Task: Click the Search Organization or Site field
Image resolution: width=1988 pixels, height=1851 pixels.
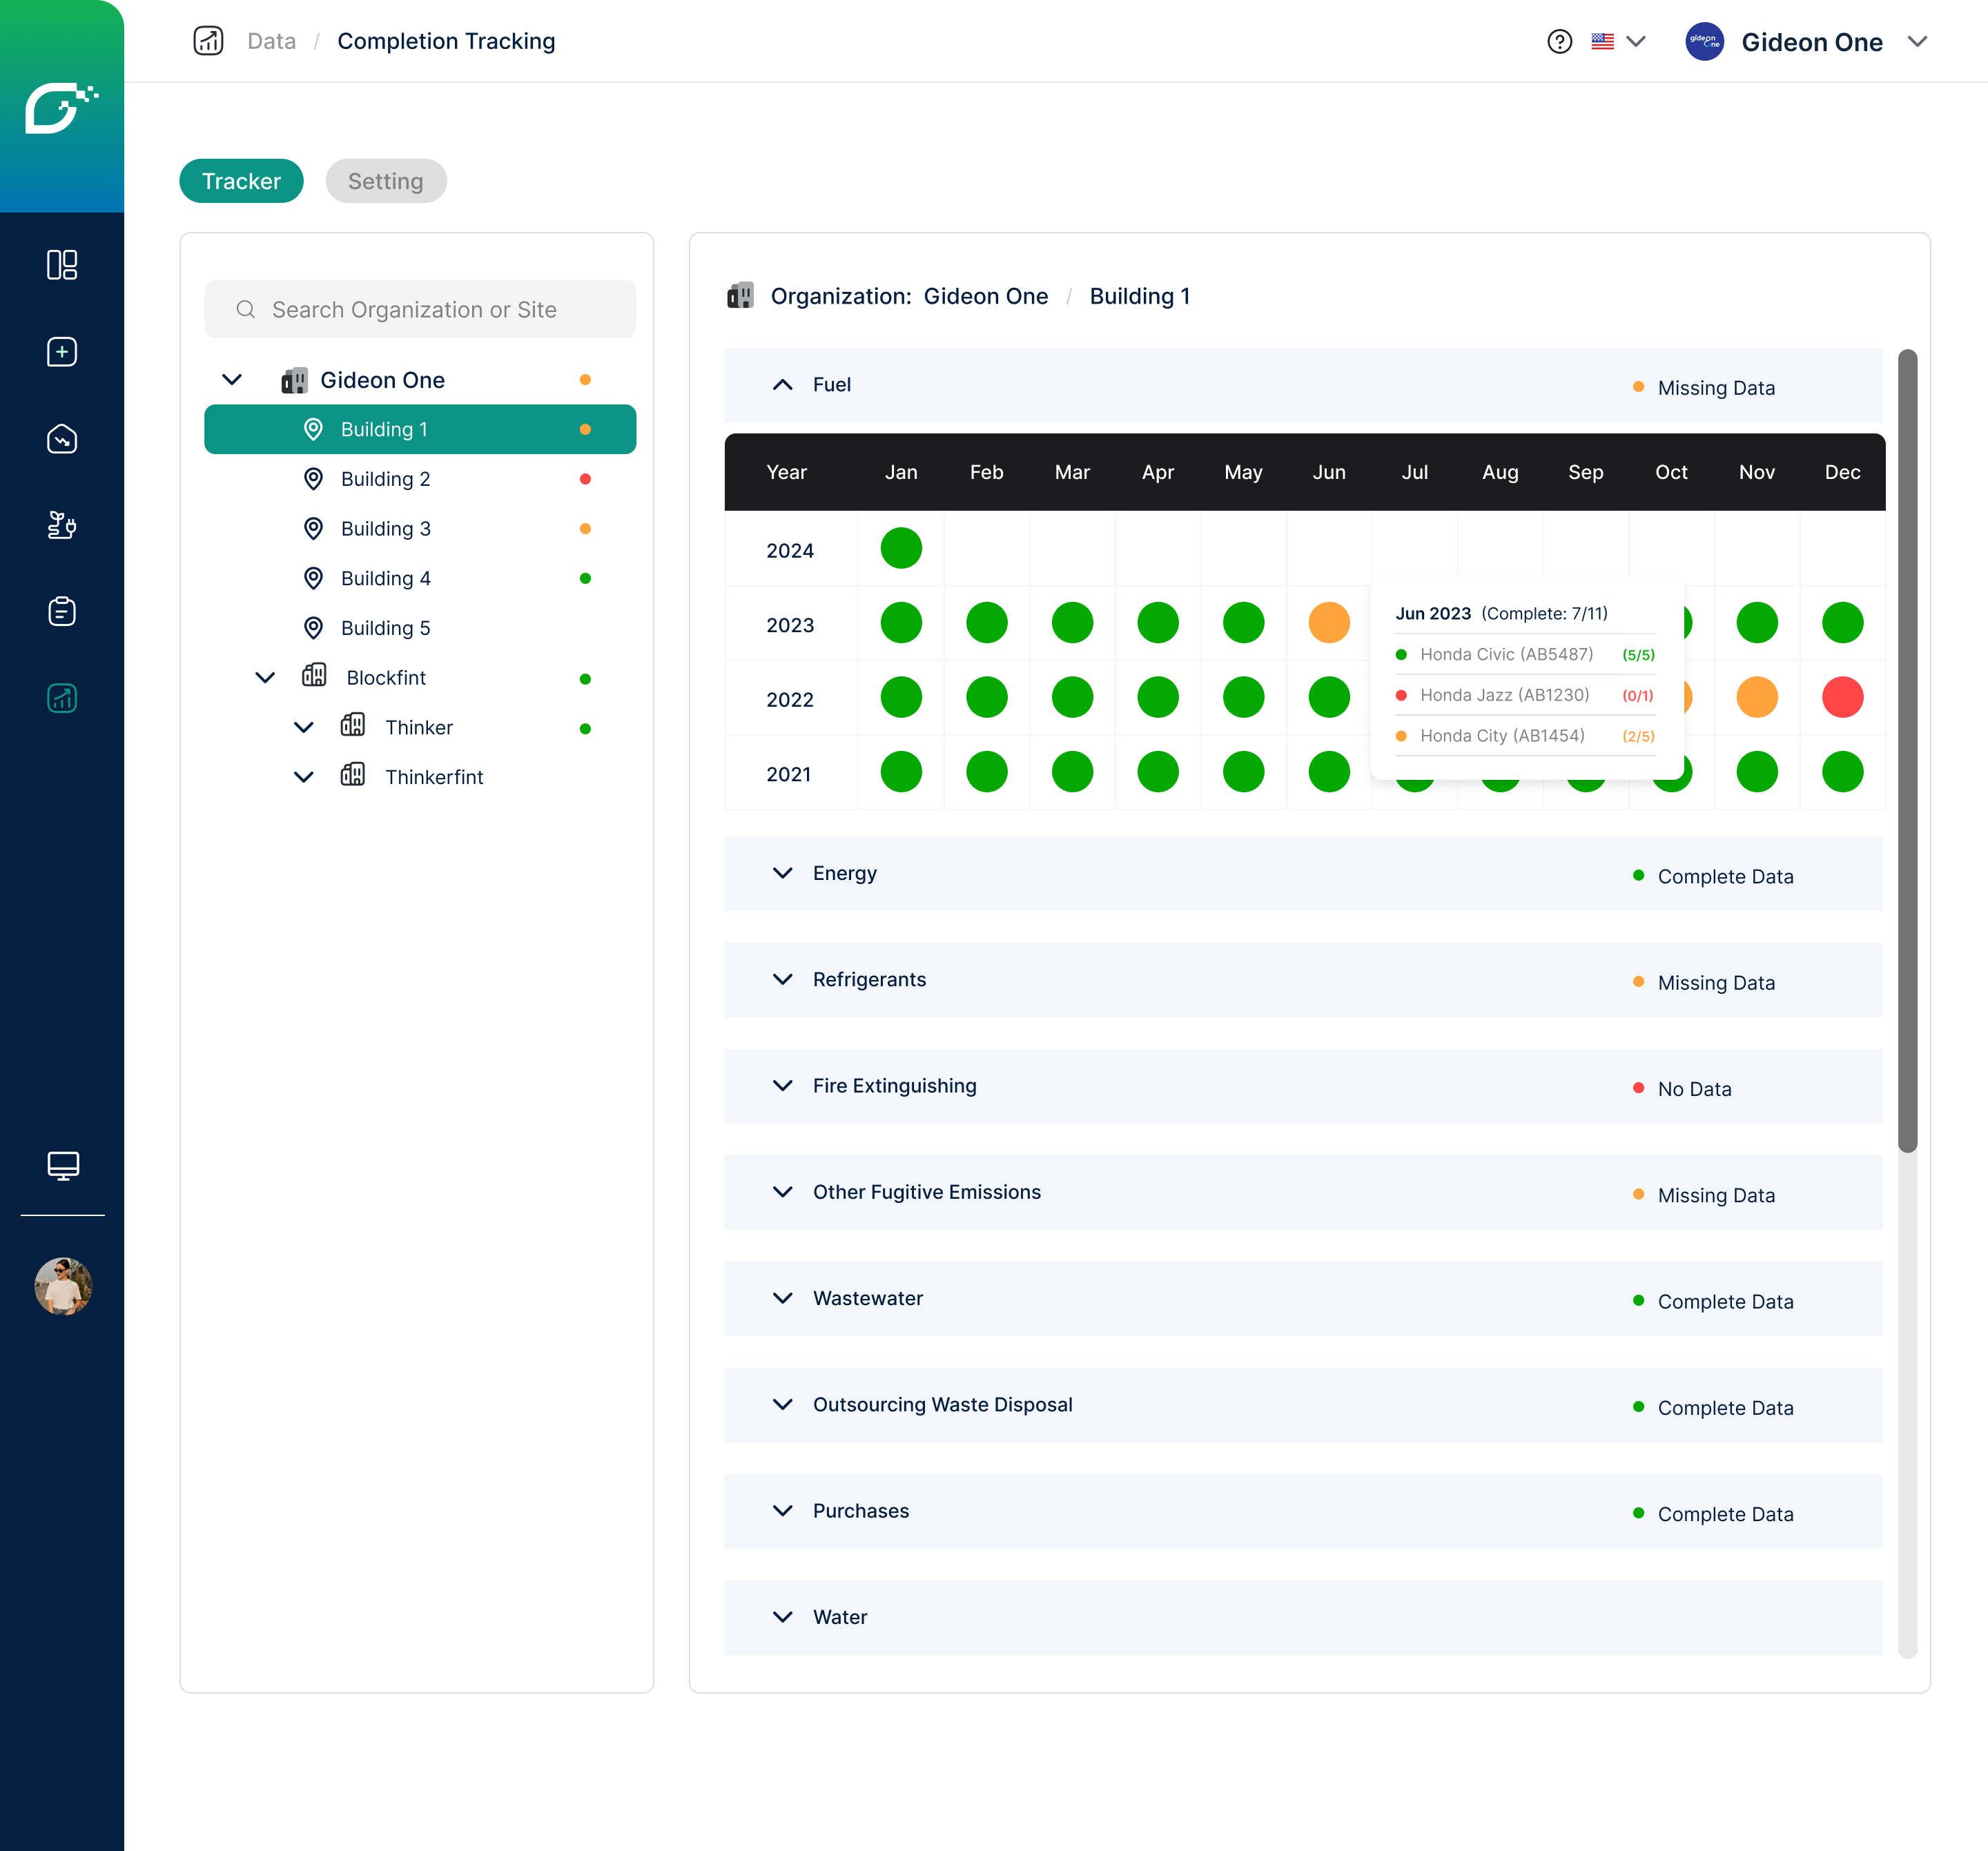Action: tap(420, 310)
